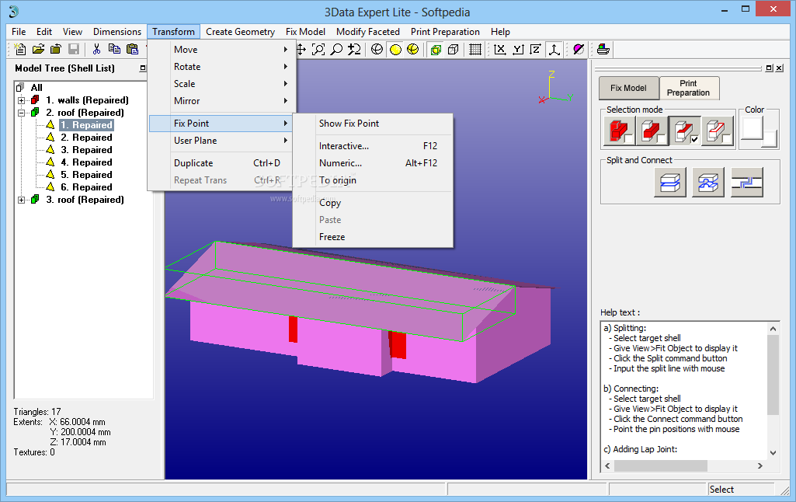This screenshot has width=796, height=502.
Task: Select 'All' in the model tree
Action: [x=36, y=87]
